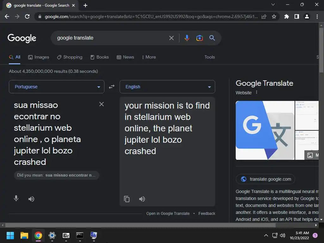This screenshot has width=324, height=243.
Task: Open Settings gear in taskbar
Action: [x=52, y=235]
